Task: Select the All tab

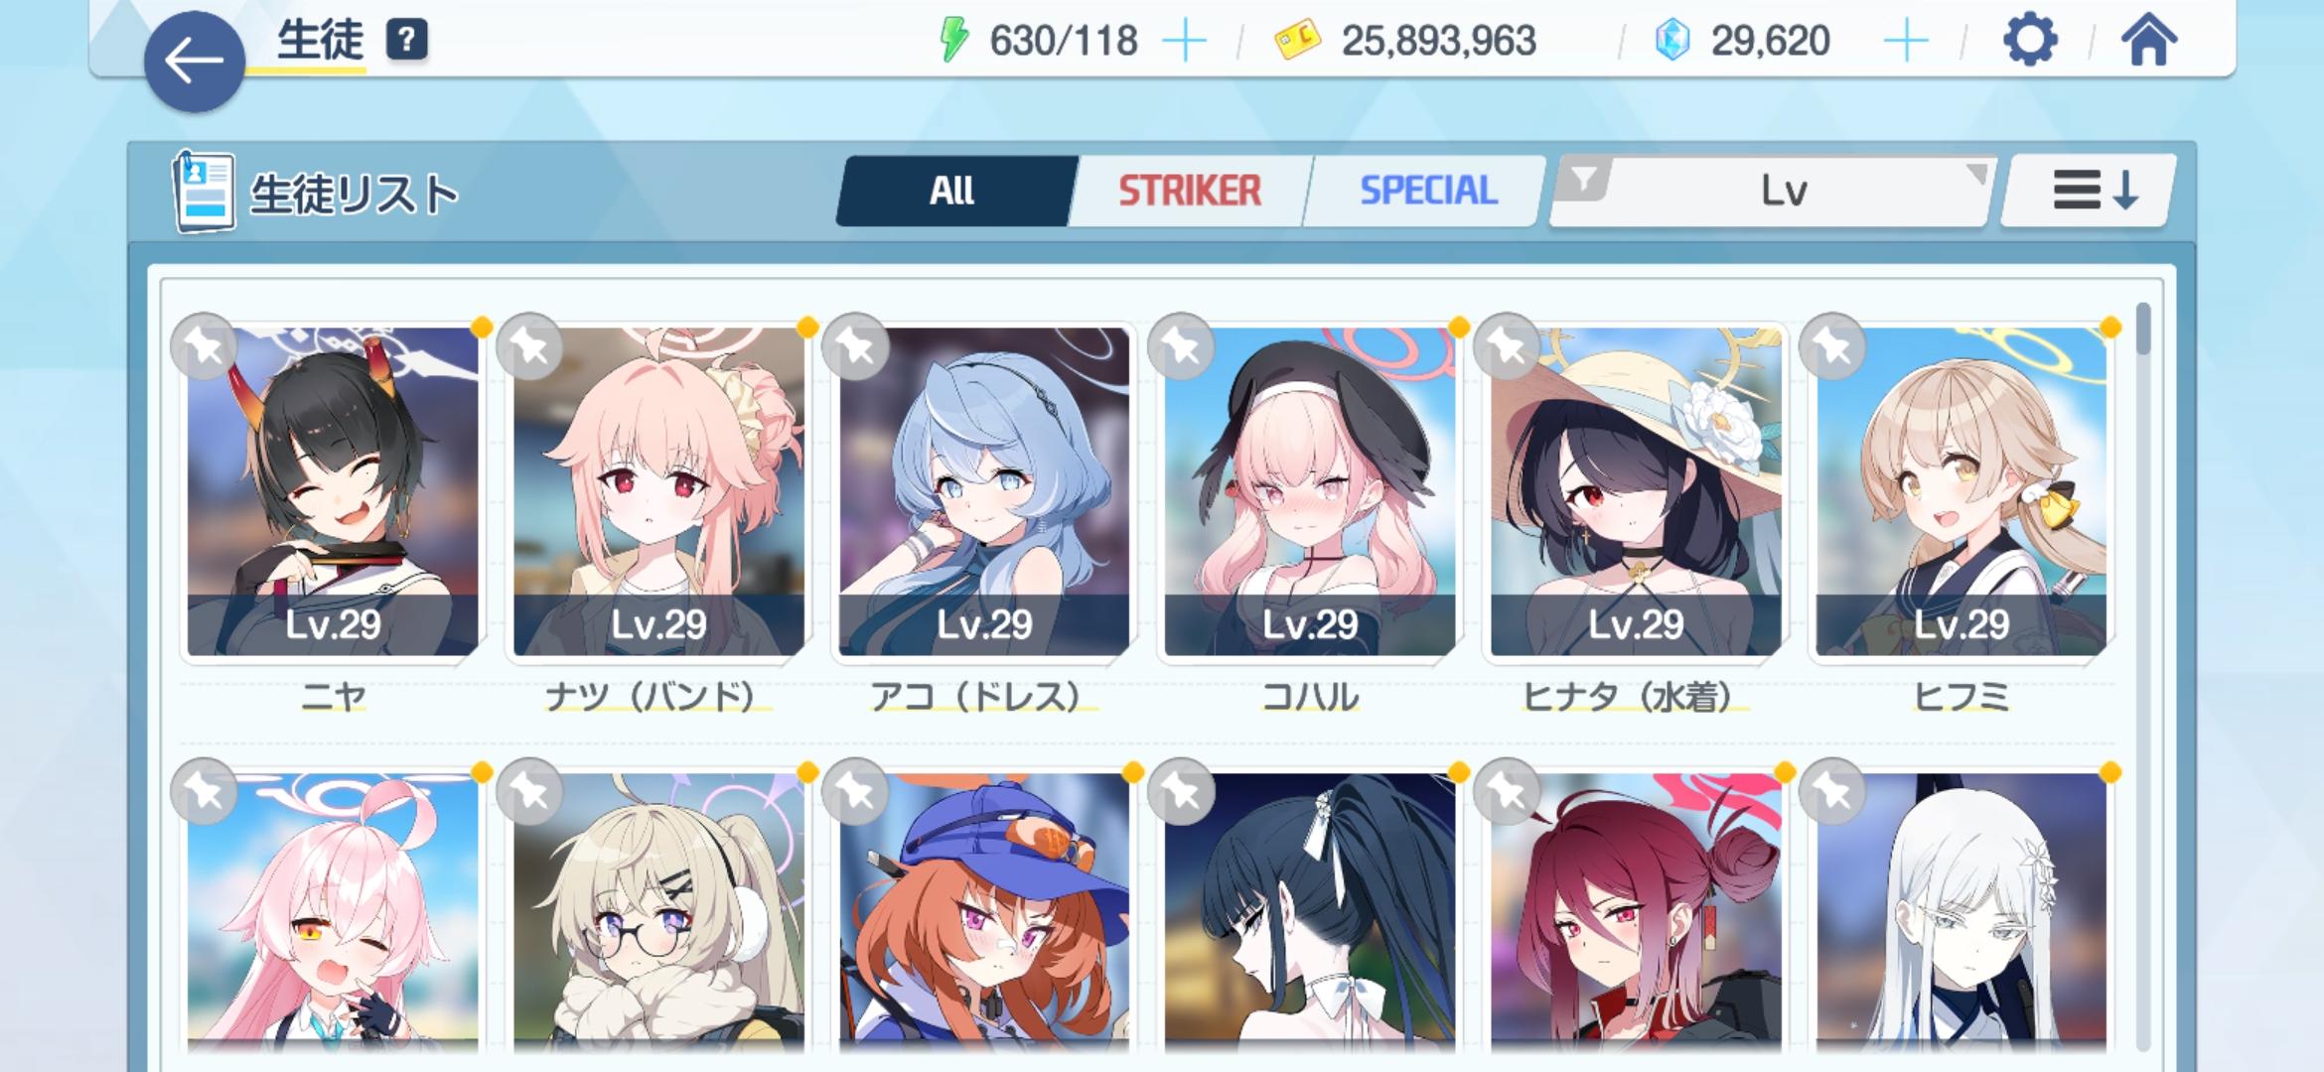Action: (x=953, y=191)
